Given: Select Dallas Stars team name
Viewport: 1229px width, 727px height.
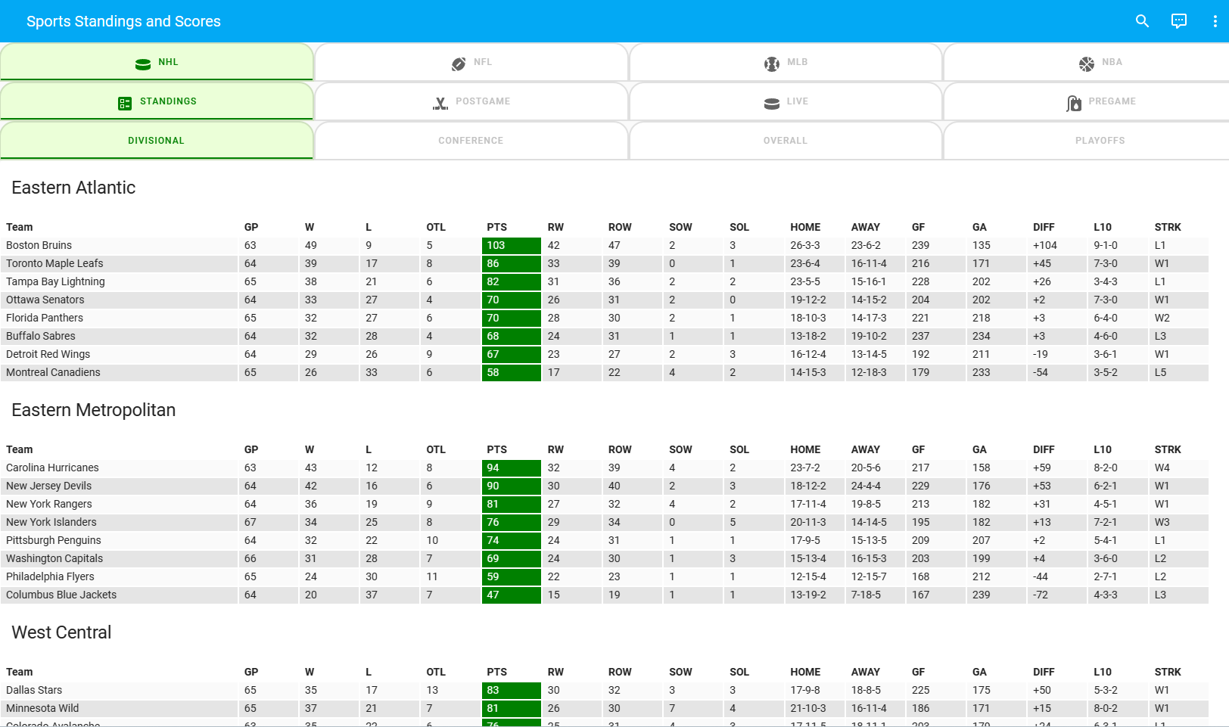Looking at the screenshot, I should (34, 690).
